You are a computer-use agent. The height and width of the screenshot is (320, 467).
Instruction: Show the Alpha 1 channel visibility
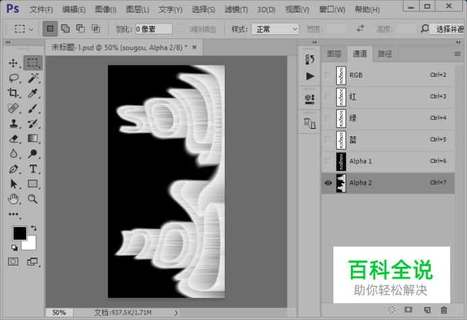328,161
